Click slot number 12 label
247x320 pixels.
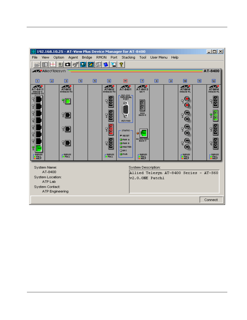[214, 81]
